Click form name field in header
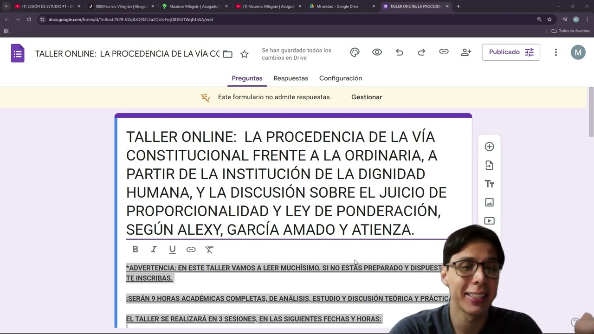 pyautogui.click(x=127, y=54)
